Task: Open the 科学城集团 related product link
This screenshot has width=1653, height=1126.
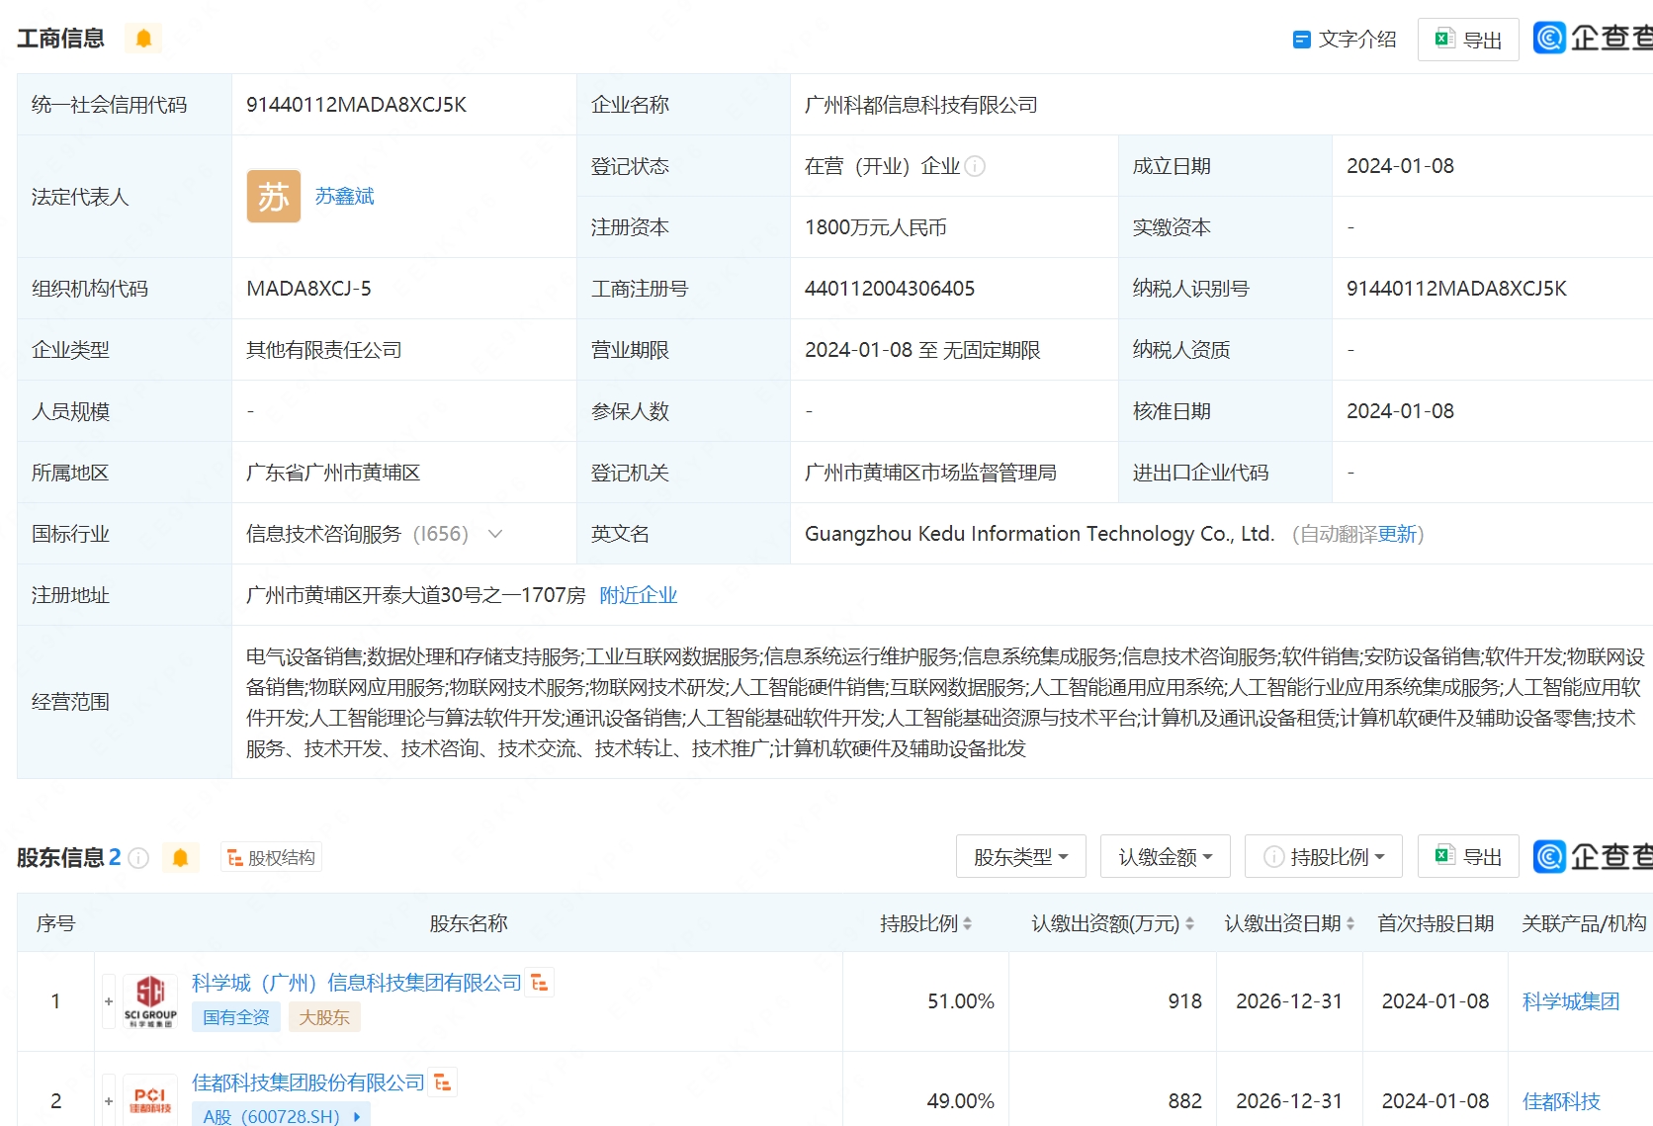Action: coord(1570,1000)
